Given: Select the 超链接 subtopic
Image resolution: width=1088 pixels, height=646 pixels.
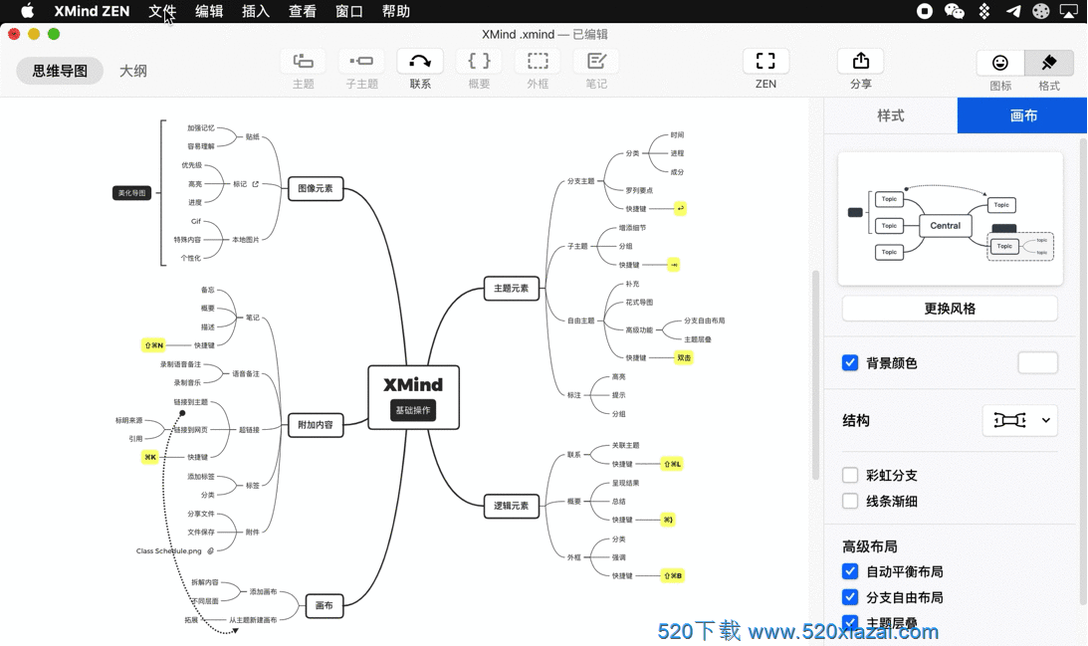Looking at the screenshot, I should pyautogui.click(x=249, y=430).
